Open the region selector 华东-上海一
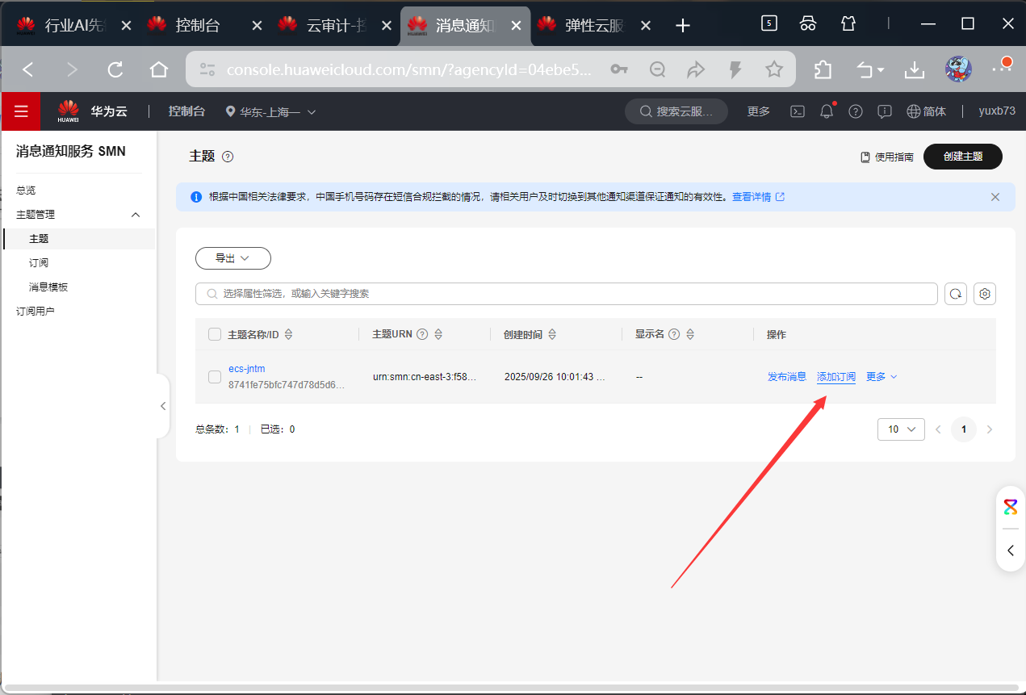This screenshot has width=1026, height=695. [x=270, y=111]
